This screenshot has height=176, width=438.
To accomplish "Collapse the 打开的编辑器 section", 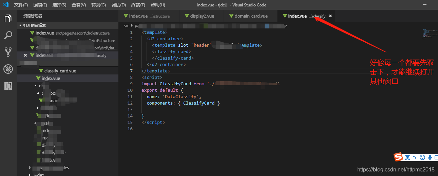I will click(68, 25).
